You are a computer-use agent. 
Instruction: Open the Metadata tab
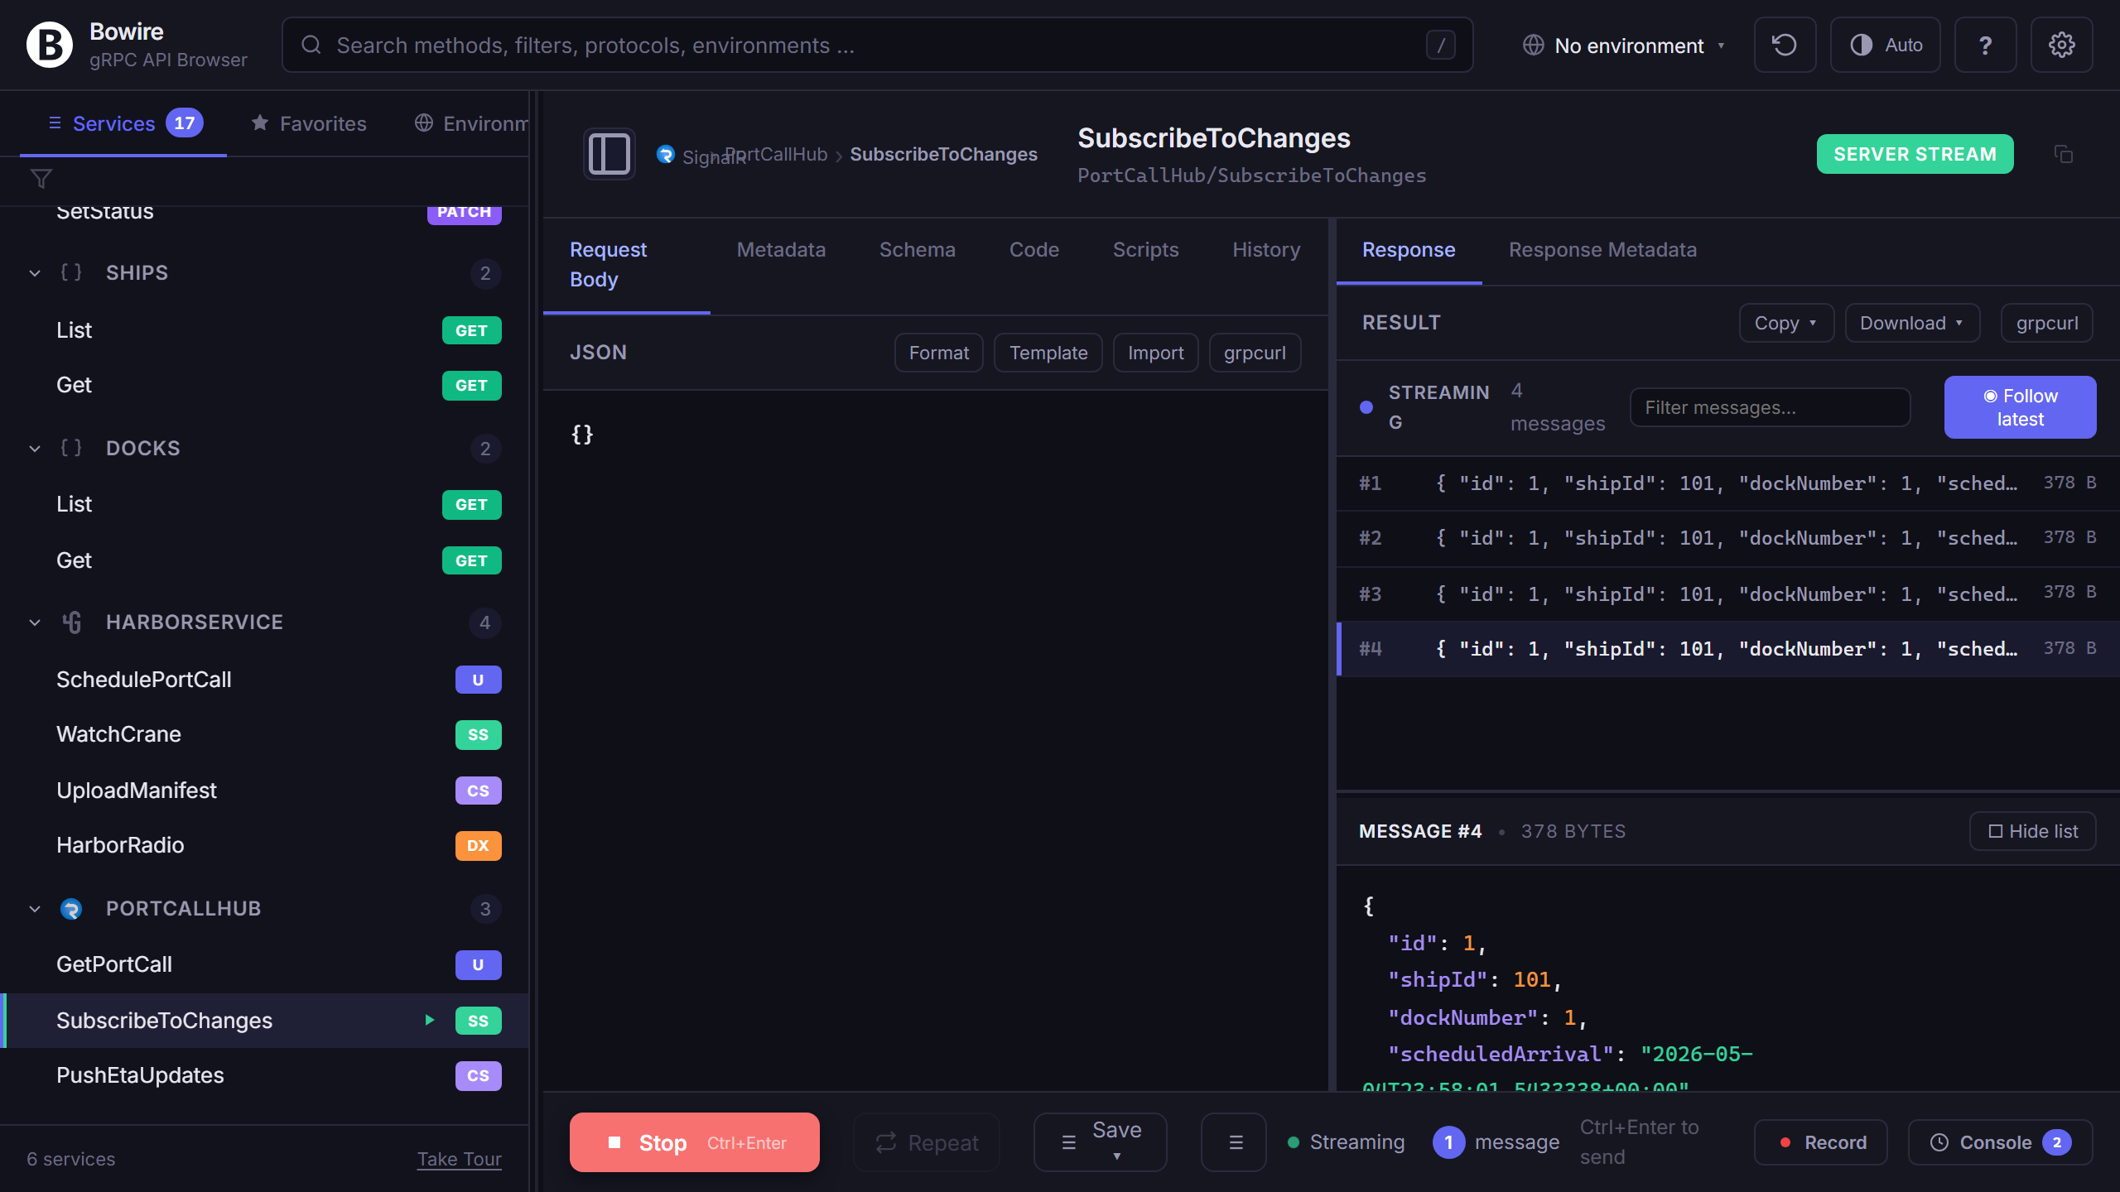tap(781, 250)
